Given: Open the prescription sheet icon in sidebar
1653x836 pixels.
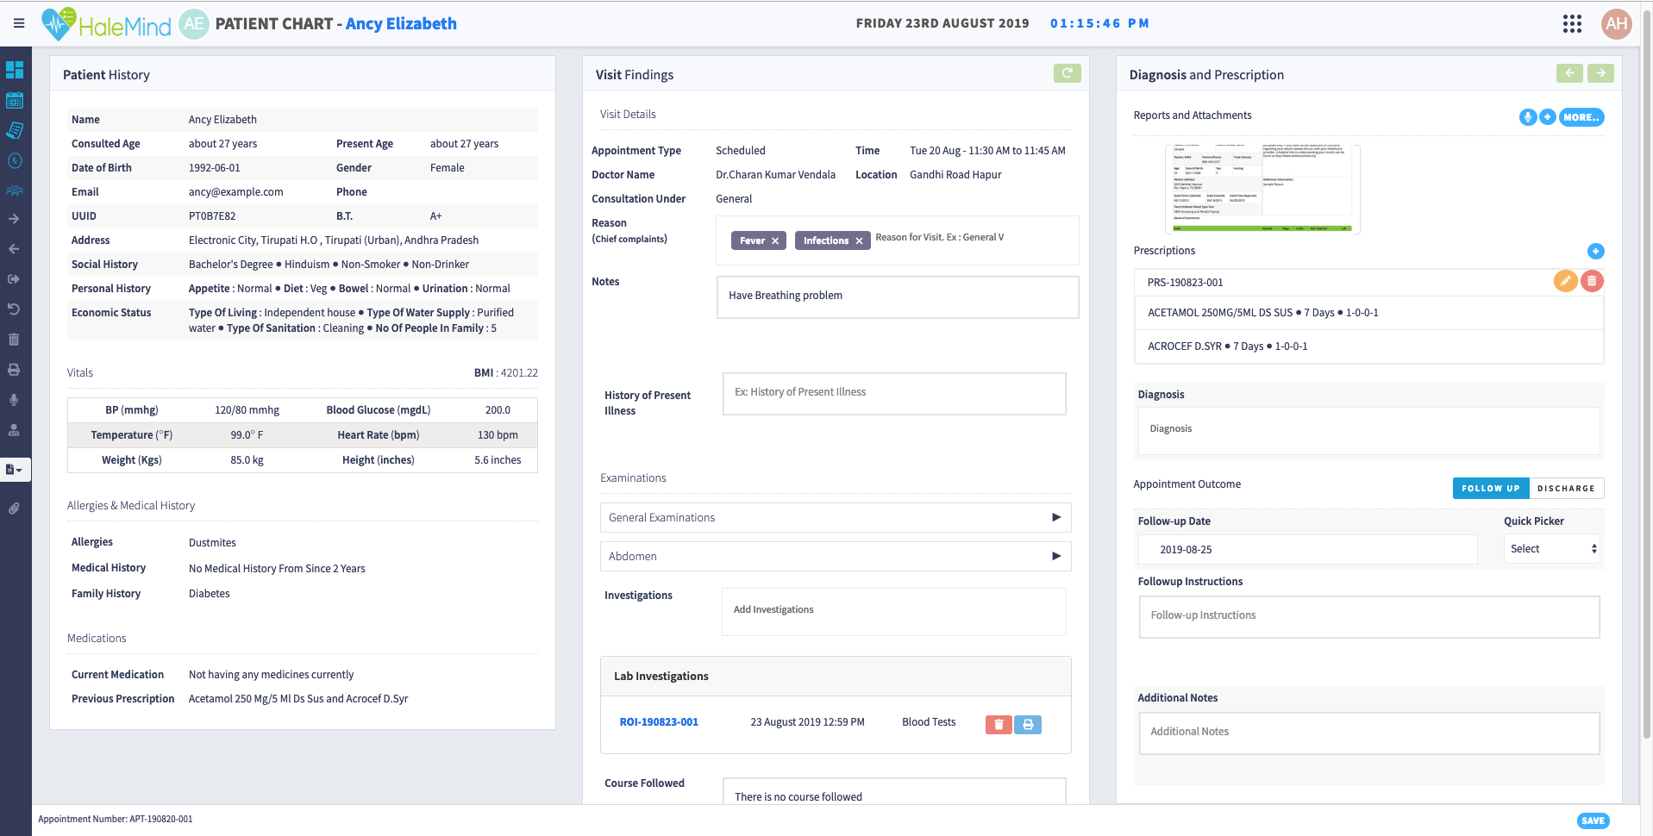Looking at the screenshot, I should click(x=15, y=130).
